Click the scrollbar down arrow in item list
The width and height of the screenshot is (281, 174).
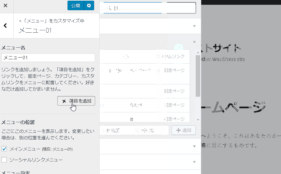(x=198, y=120)
